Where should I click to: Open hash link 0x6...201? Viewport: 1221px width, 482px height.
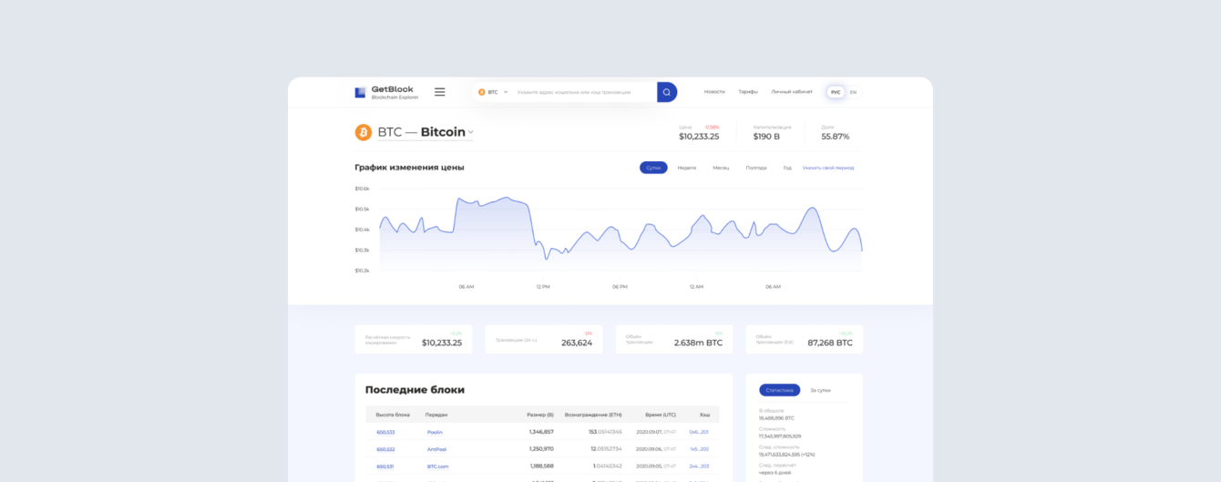click(x=699, y=432)
